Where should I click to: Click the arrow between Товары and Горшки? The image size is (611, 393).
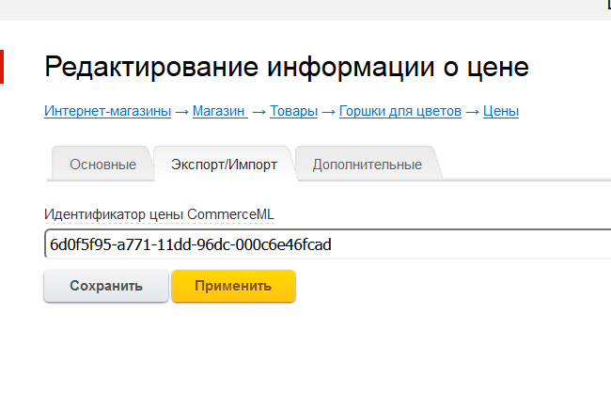click(x=328, y=112)
